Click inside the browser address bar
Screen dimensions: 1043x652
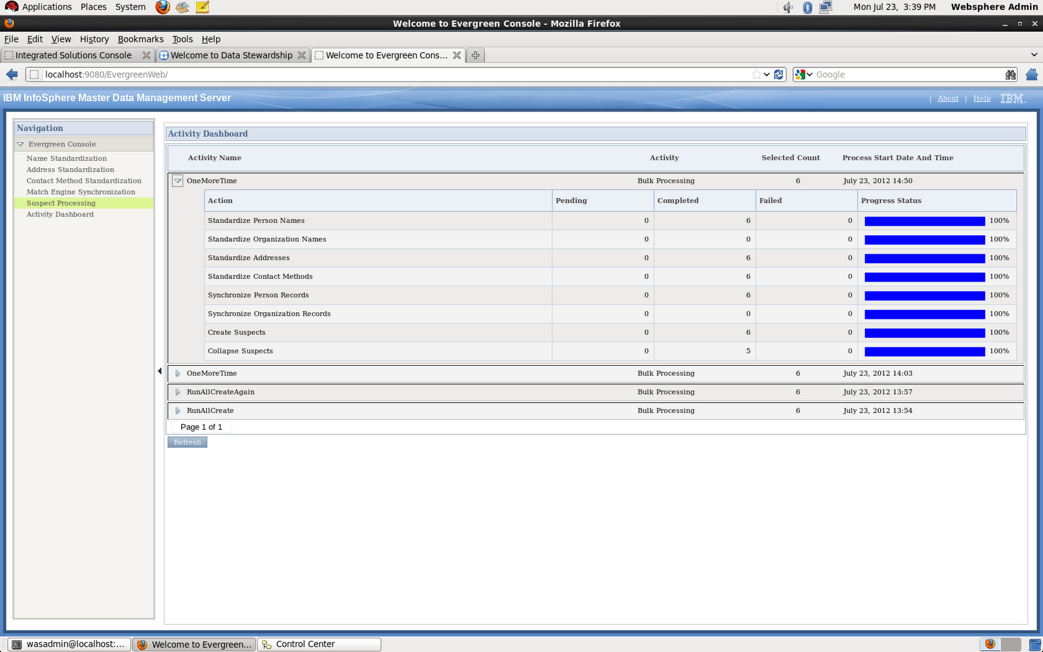391,74
